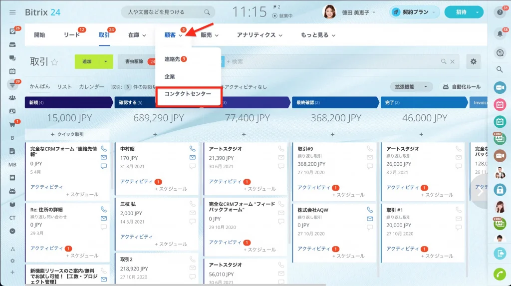Viewport: 511px width, 286px height.
Task: Click chat icon on 完全なCRMフォーム 連絡先情報 card
Action: [x=104, y=166]
